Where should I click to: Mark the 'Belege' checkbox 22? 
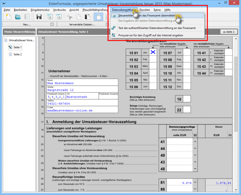(x=187, y=110)
